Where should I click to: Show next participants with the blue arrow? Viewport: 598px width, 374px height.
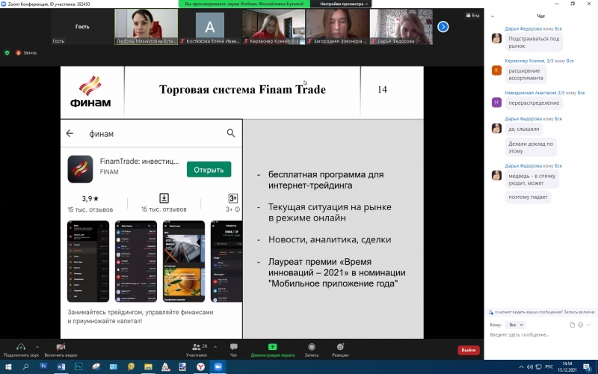443,27
